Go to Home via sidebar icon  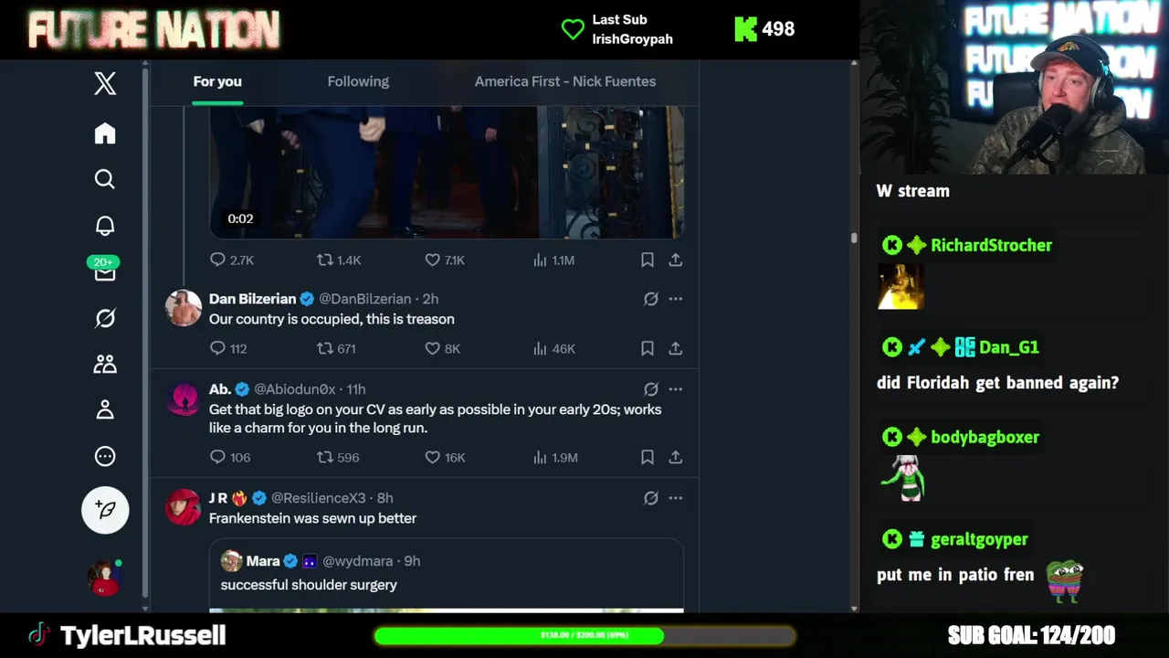[105, 133]
